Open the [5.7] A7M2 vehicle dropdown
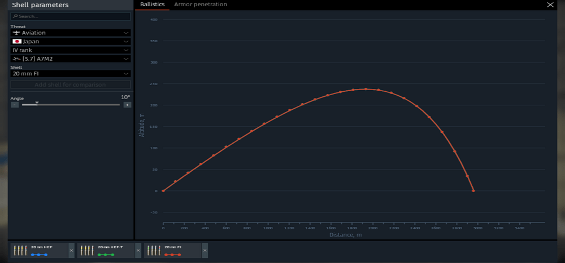 (x=71, y=59)
